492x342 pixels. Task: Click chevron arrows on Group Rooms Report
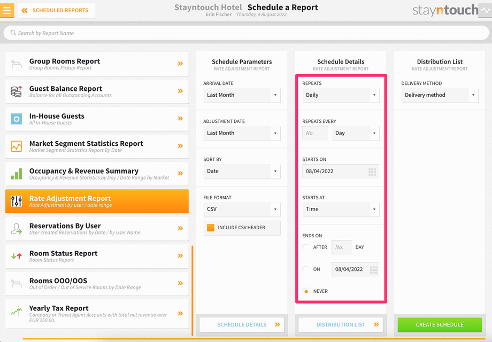tap(180, 64)
